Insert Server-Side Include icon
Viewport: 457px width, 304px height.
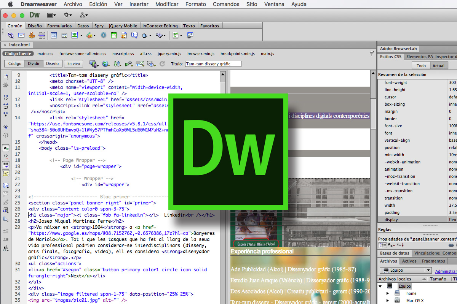pyautogui.click(x=124, y=35)
